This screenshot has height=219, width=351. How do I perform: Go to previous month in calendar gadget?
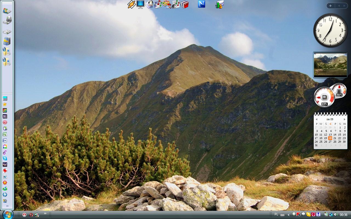(x=316, y=119)
